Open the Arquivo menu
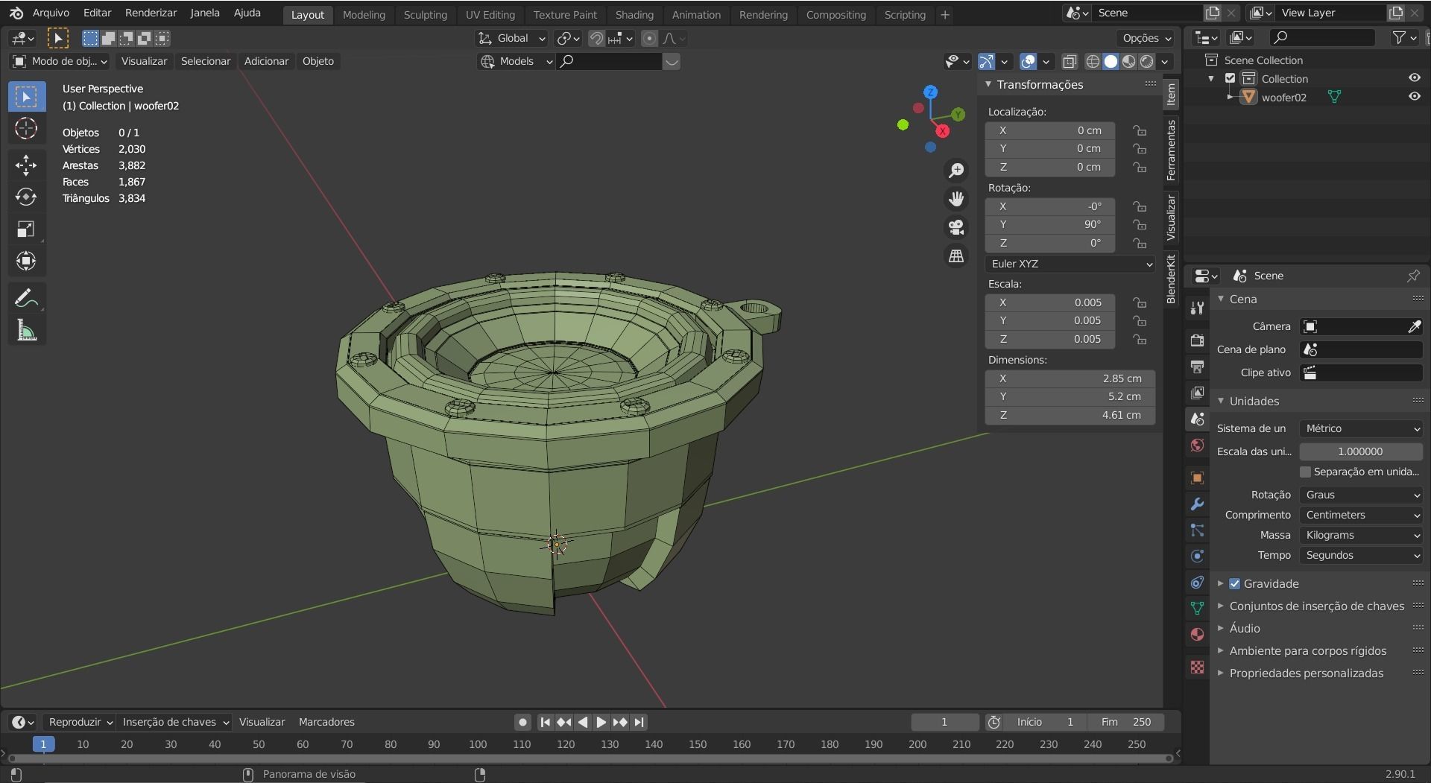This screenshot has height=783, width=1431. [x=51, y=13]
